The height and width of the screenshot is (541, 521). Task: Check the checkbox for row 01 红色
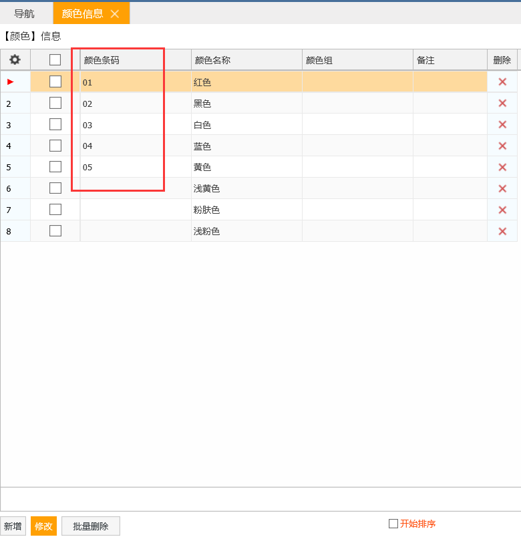click(x=55, y=81)
